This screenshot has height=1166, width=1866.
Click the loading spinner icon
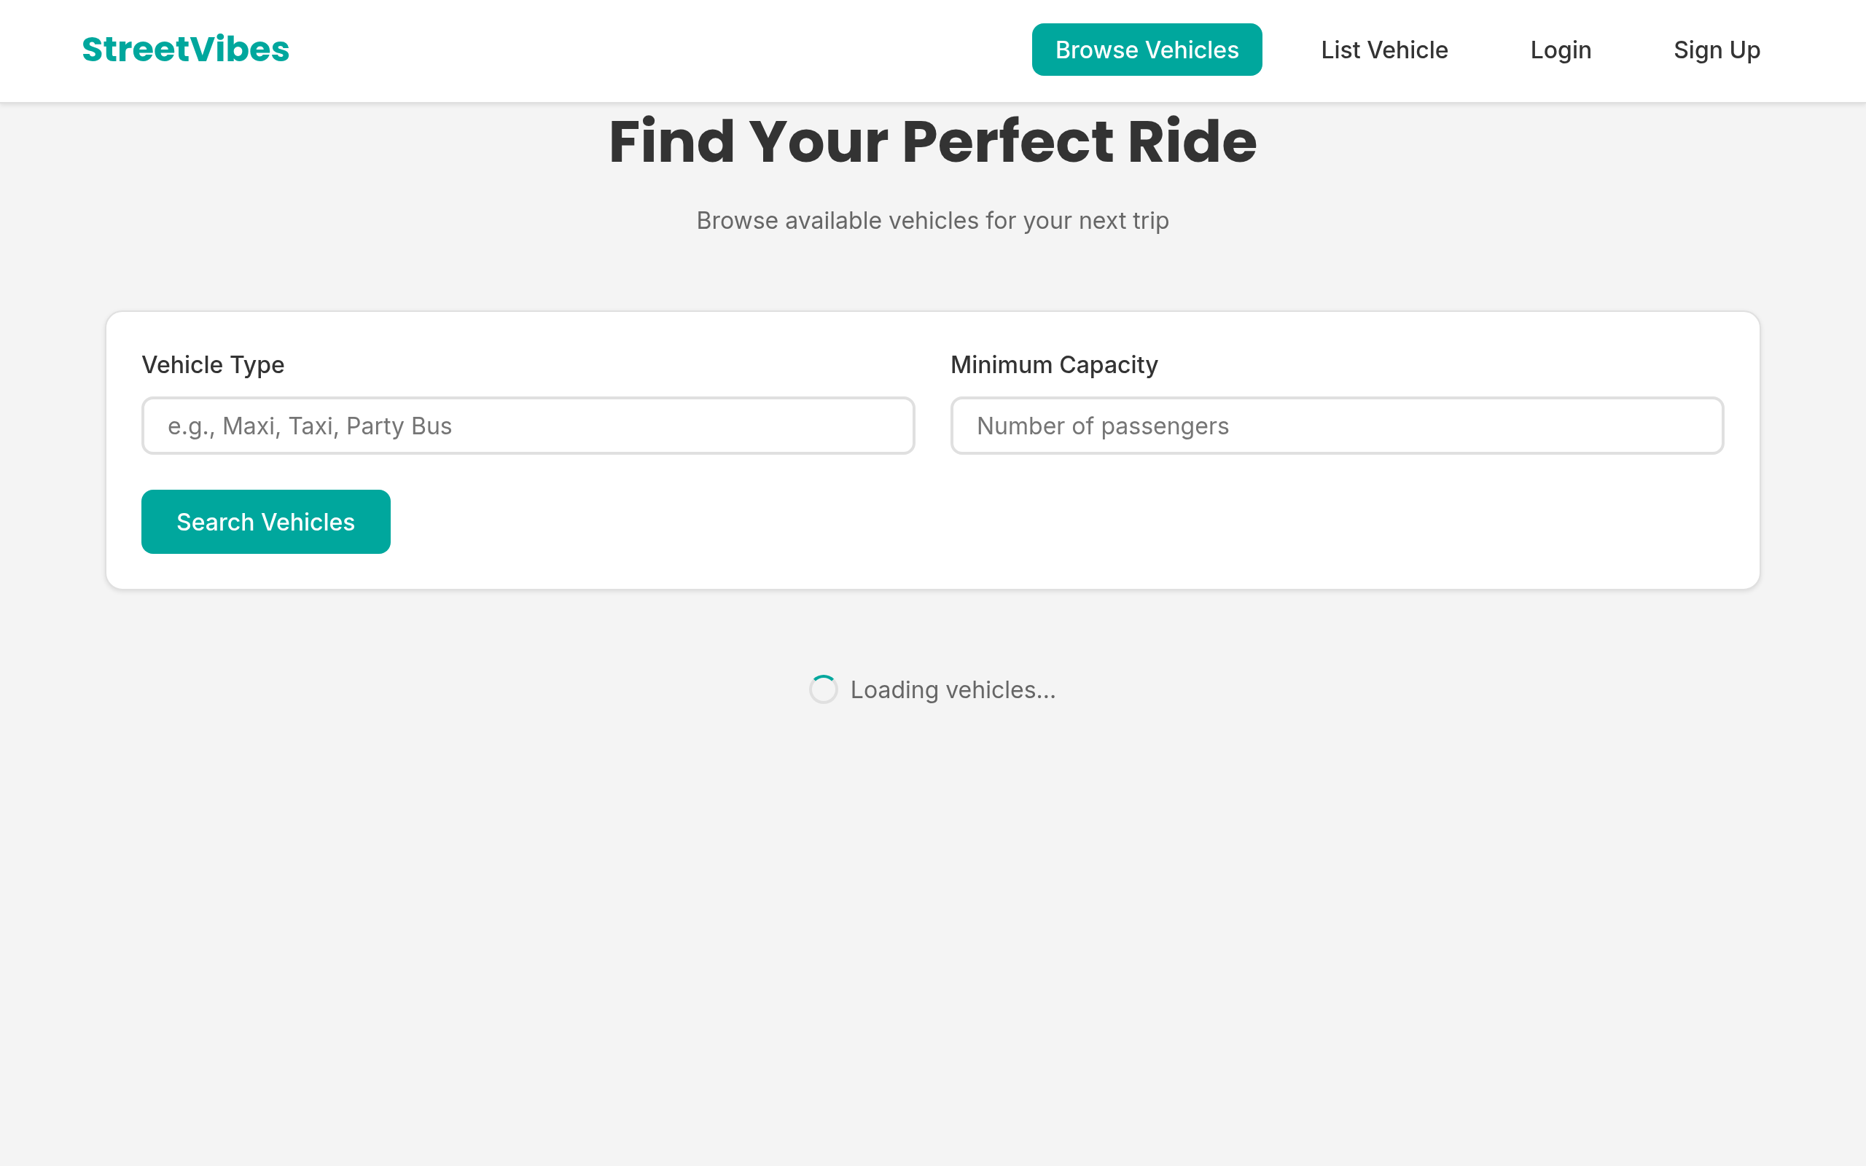pos(823,689)
